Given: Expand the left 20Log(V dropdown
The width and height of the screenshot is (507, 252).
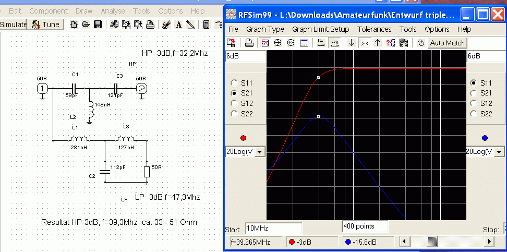Looking at the screenshot, I should (x=260, y=152).
